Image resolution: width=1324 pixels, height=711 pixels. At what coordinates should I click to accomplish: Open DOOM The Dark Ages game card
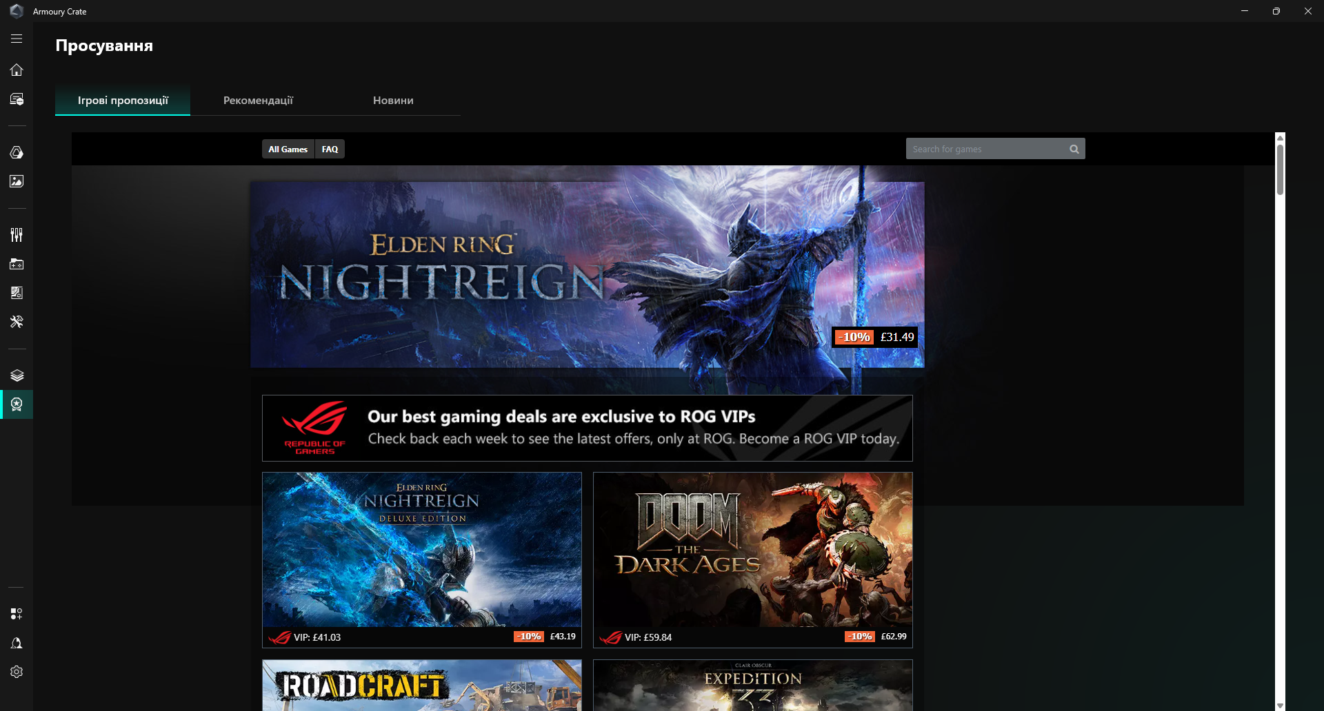753,560
